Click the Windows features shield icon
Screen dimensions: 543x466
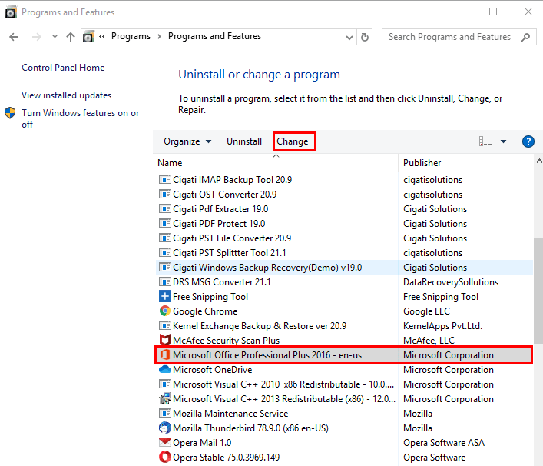pyautogui.click(x=10, y=113)
